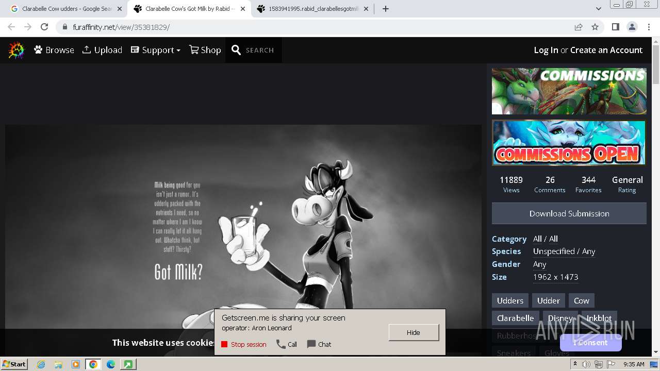
Task: Open media player taskbar icon
Action: tap(76, 364)
